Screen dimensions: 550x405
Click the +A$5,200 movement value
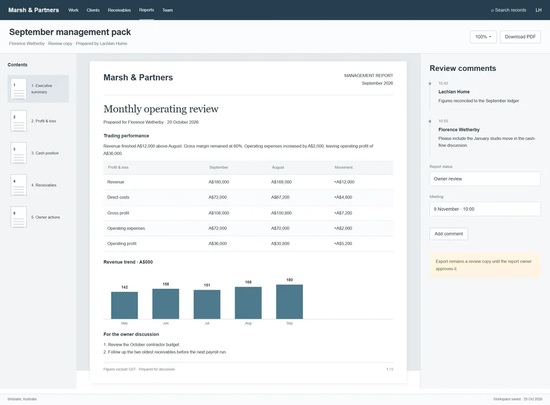(343, 244)
